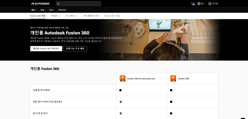
Task: Click the 개인용 Fusion 360 section heading
Action: (x=45, y=69)
